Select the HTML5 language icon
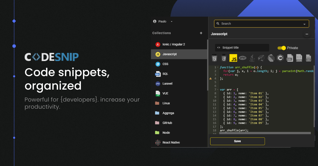This screenshot has width=318, height=166. (x=215, y=58)
